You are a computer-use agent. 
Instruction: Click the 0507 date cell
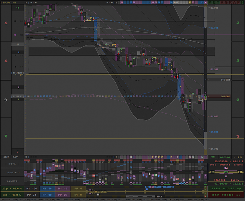pos(6,157)
